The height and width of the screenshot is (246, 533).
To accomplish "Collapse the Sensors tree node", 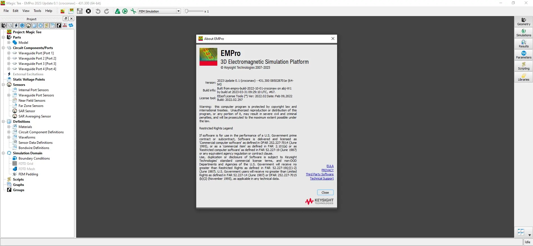I will coord(3,84).
